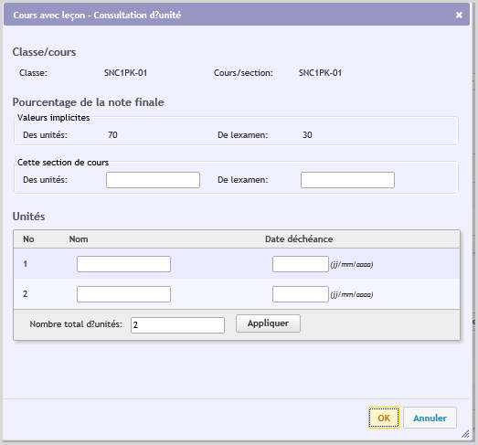The image size is (478, 445).
Task: Click the No column header
Action: [28, 239]
